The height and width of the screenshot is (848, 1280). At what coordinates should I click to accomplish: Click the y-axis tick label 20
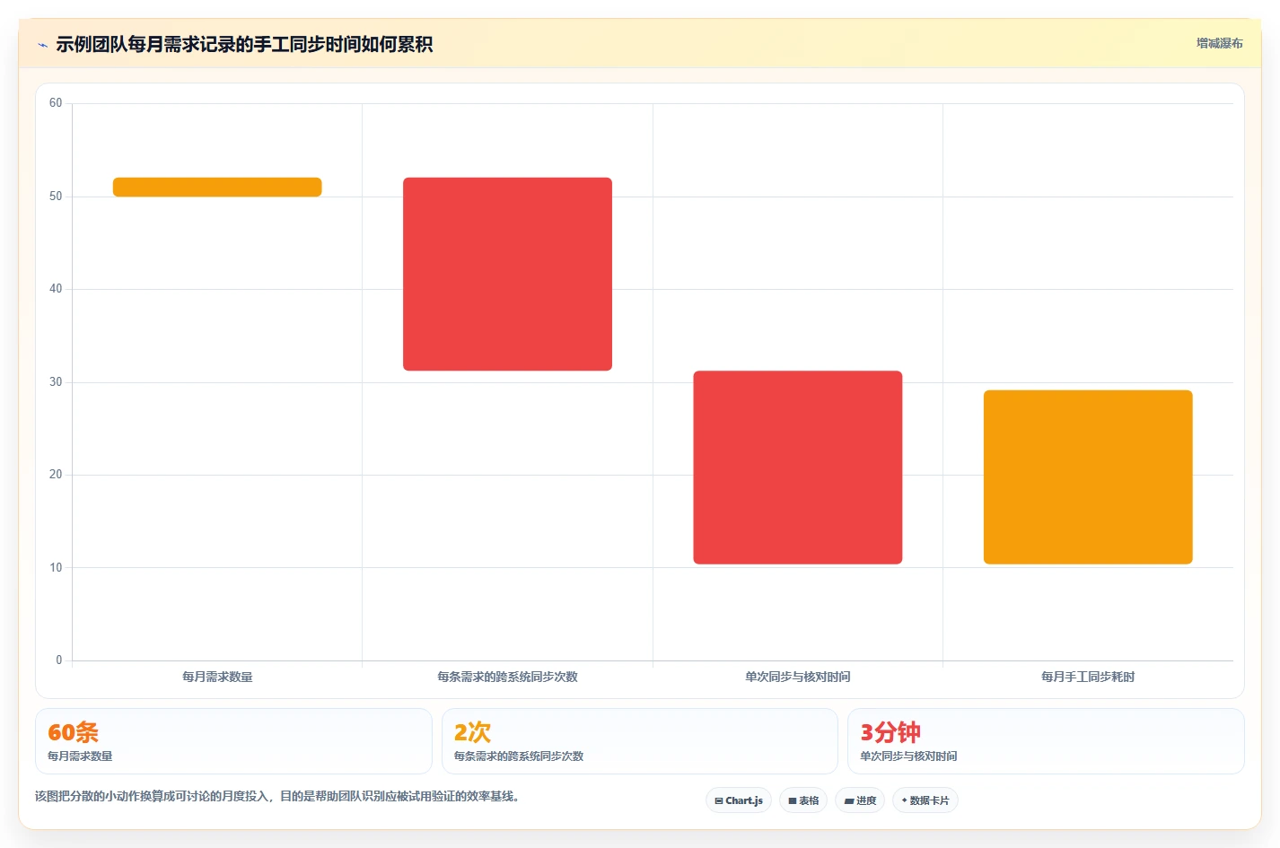point(56,475)
